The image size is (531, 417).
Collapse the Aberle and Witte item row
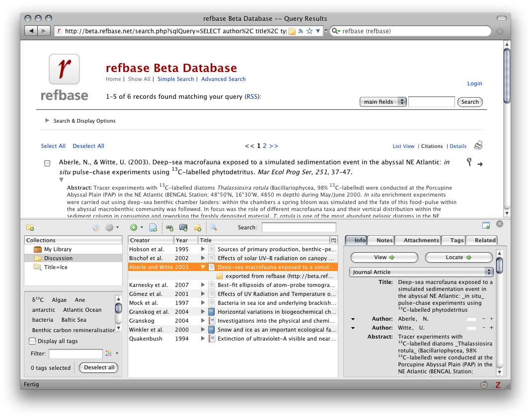pos(203,267)
